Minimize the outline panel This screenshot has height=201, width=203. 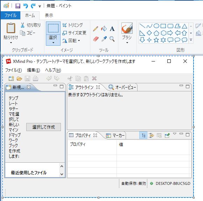[181, 86]
